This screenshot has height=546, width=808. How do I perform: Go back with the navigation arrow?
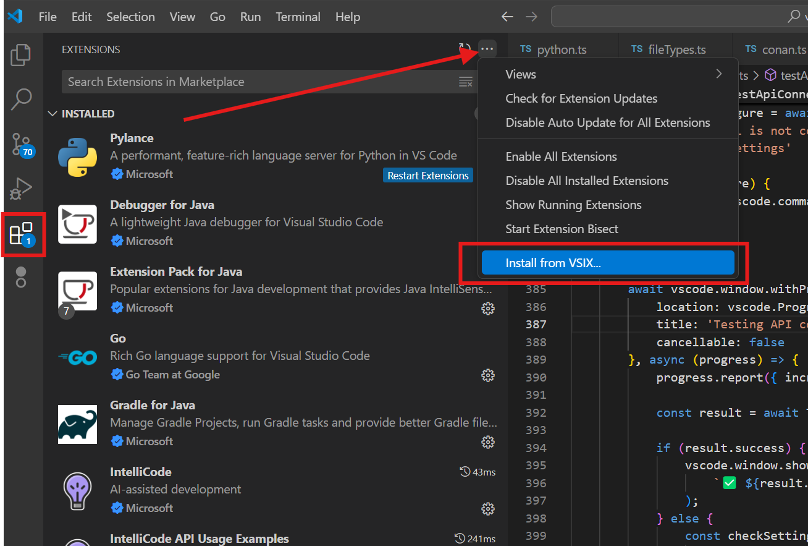click(507, 17)
